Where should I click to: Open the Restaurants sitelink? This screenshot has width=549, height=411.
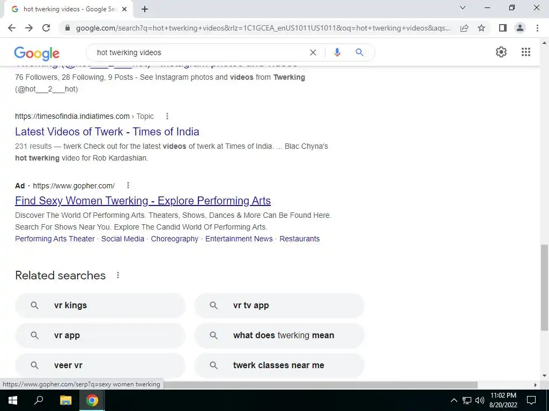(x=300, y=239)
